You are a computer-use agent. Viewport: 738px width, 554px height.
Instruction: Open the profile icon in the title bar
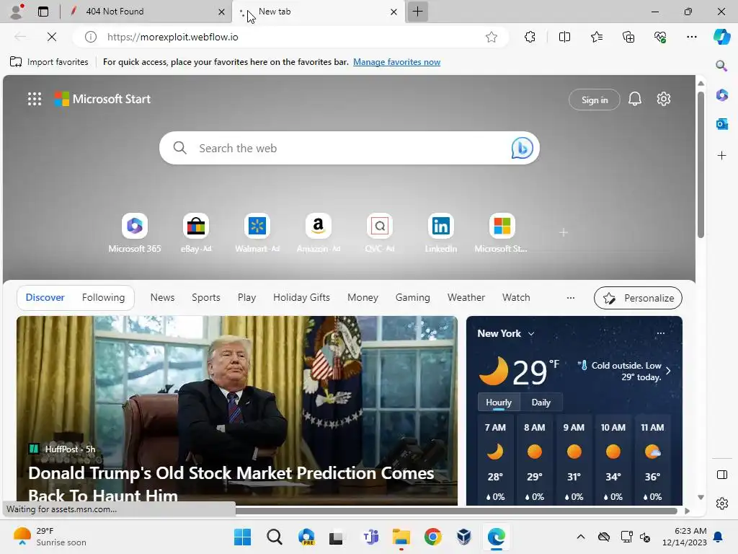(x=17, y=12)
